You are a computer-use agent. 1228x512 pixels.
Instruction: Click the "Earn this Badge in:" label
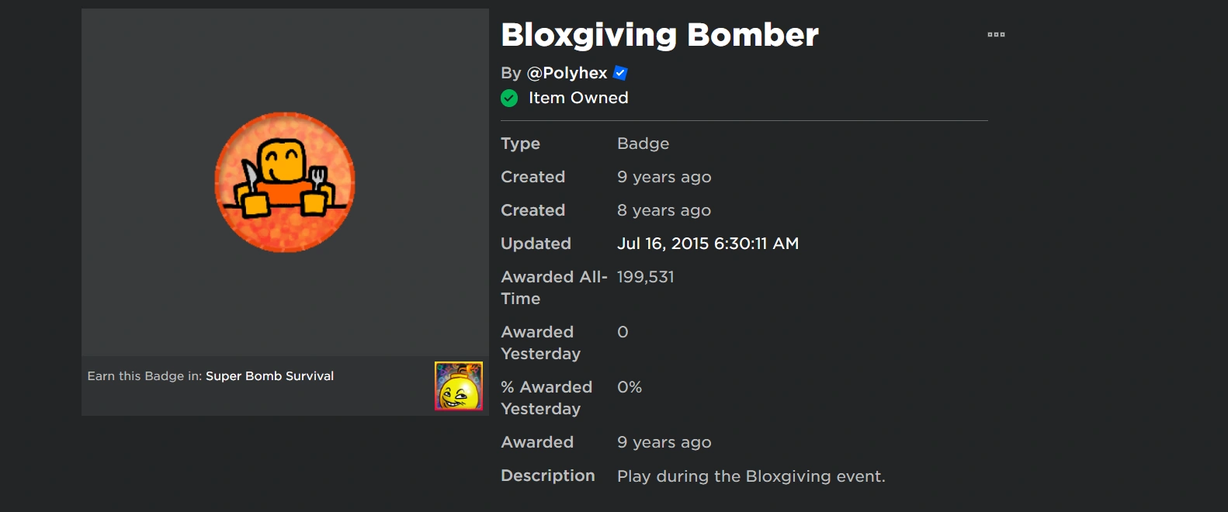[x=144, y=376]
